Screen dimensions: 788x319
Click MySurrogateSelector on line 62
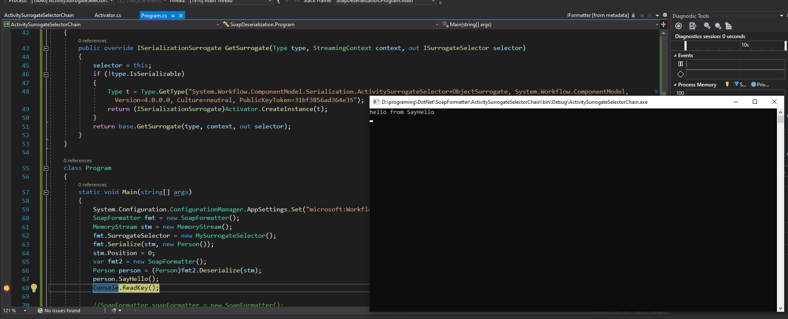tap(230, 236)
